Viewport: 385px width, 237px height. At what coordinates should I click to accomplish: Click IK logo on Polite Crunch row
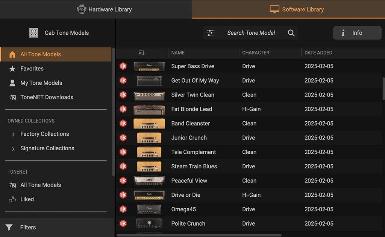point(123,223)
